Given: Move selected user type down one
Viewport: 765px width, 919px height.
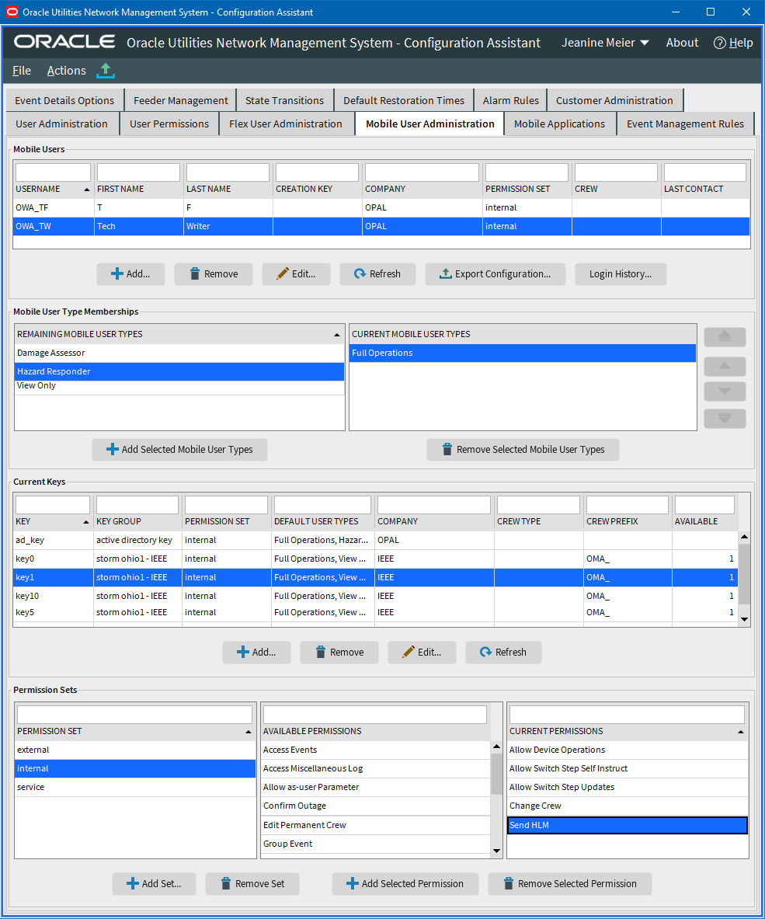Looking at the screenshot, I should pos(725,392).
